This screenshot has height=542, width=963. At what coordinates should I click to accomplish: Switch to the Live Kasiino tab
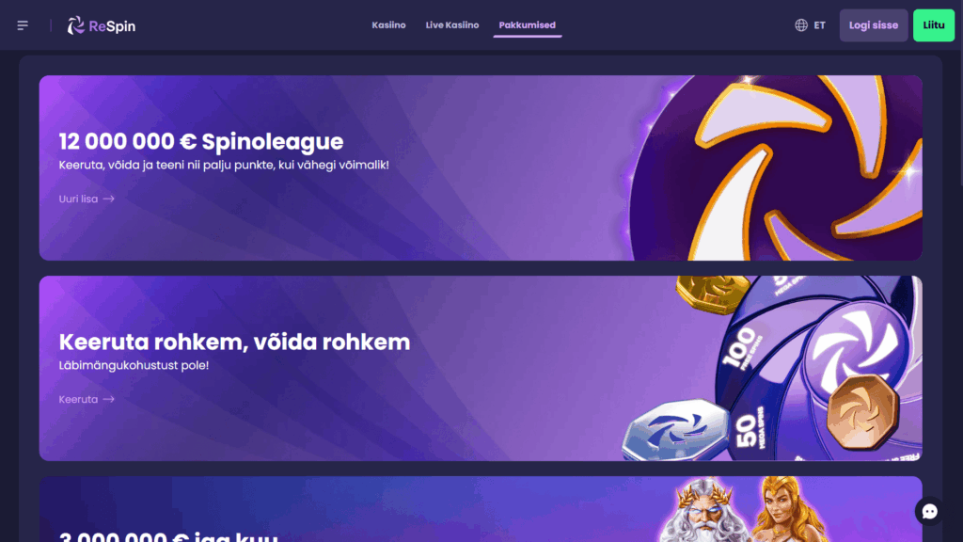[x=452, y=25]
